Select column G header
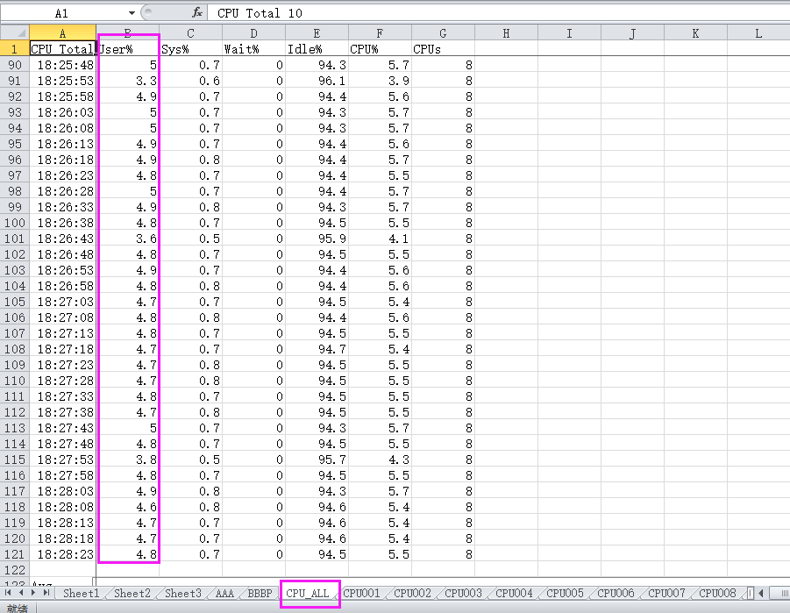Screen dimensions: 790x613 pos(443,33)
